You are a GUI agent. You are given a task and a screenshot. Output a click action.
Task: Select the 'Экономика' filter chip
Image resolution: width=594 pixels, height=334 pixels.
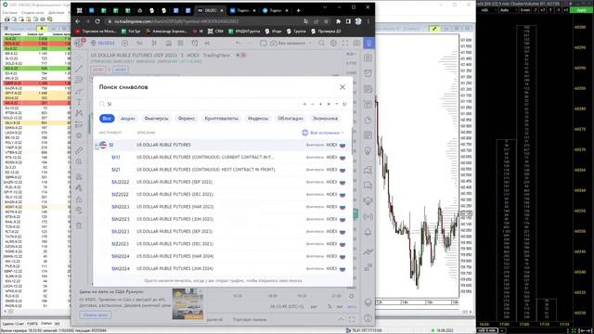pos(325,119)
